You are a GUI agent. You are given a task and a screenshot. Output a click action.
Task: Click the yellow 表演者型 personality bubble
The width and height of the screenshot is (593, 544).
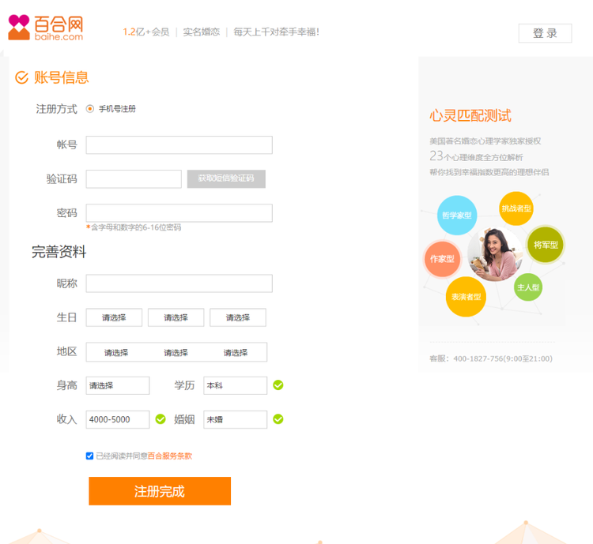[x=466, y=297]
